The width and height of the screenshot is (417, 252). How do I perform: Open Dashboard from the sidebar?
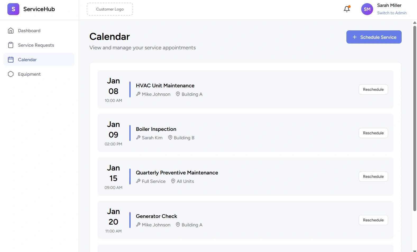tap(29, 31)
